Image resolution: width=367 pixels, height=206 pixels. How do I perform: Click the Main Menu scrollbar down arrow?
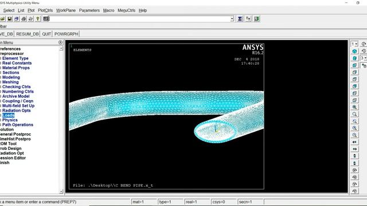pos(61,192)
